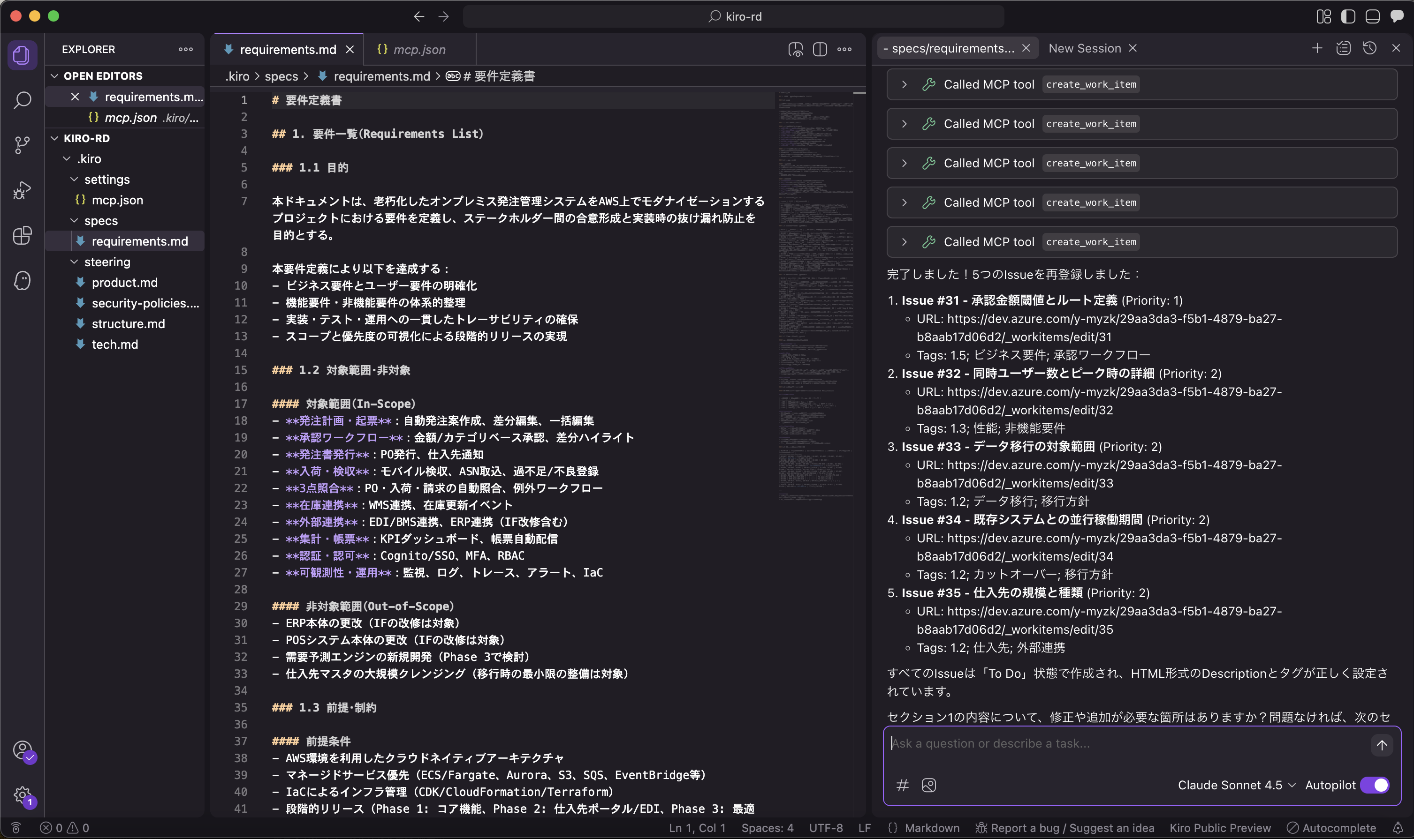Click the split editor icon
The image size is (1414, 839).
[x=819, y=49]
